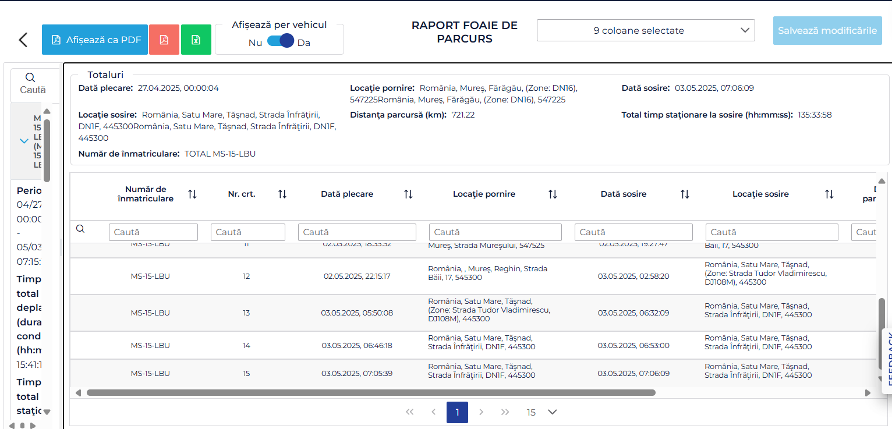
Task: Click arrival date 03.05.2025, 06:53:00
Action: click(x=633, y=345)
